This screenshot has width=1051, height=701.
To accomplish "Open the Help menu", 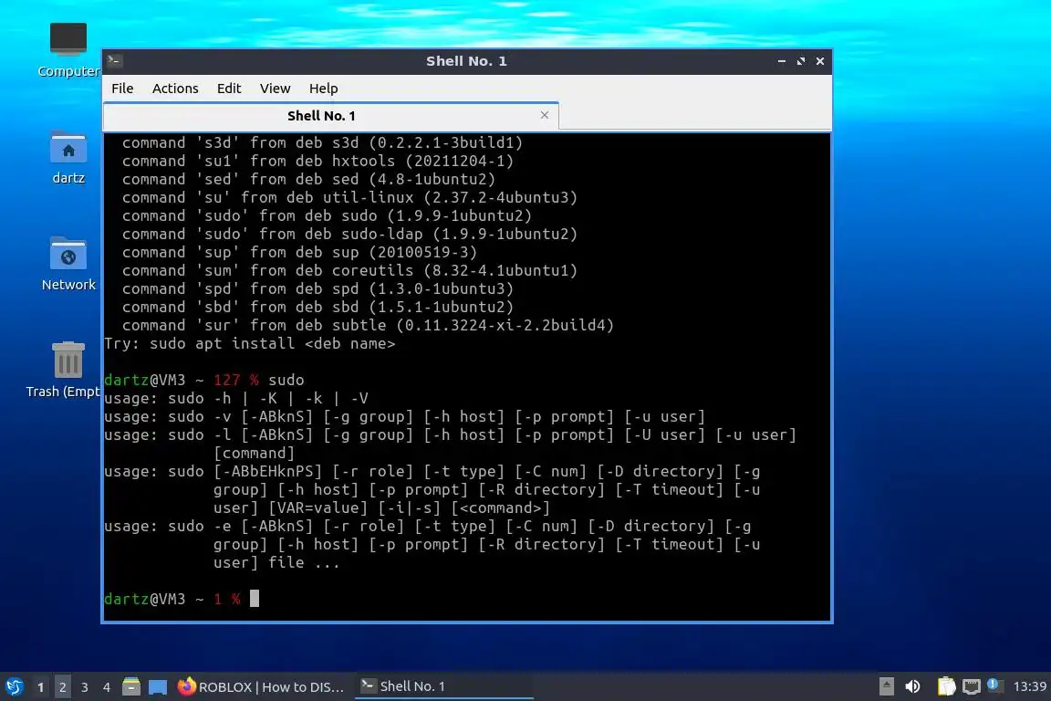I will coord(323,89).
